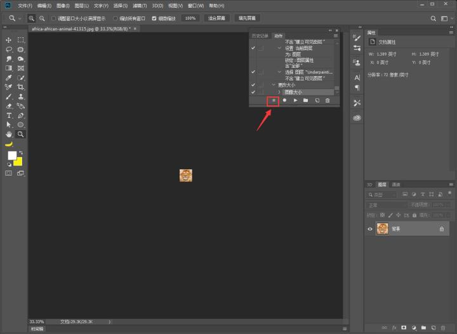Click the begin recording circle button

[x=284, y=100]
